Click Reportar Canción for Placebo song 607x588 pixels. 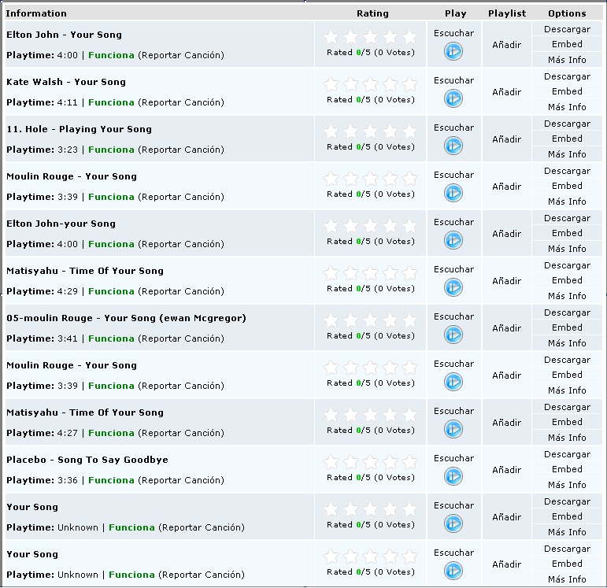click(x=181, y=480)
